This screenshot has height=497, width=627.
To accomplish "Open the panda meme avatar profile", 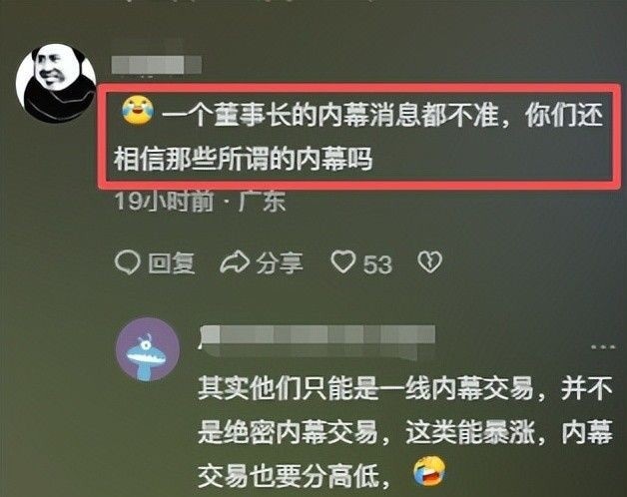I will (x=56, y=83).
